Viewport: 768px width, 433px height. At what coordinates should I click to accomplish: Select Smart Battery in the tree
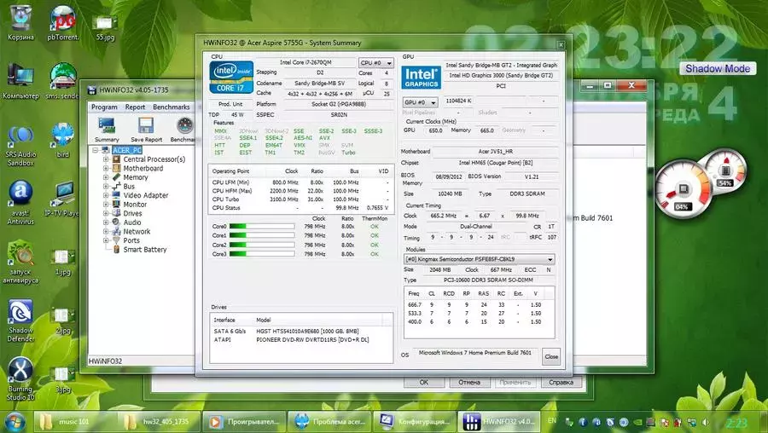click(x=145, y=250)
